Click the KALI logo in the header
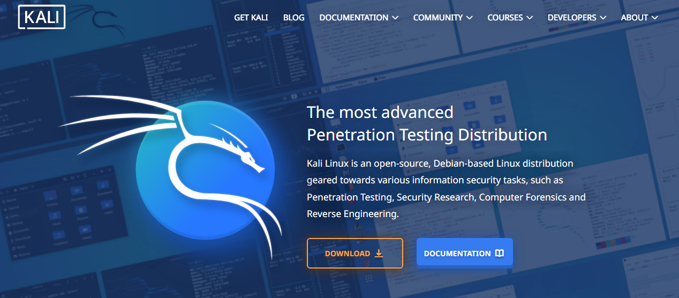The width and height of the screenshot is (679, 298). pyautogui.click(x=42, y=17)
